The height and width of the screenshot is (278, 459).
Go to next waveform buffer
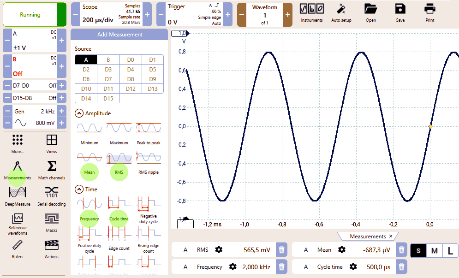288,15
